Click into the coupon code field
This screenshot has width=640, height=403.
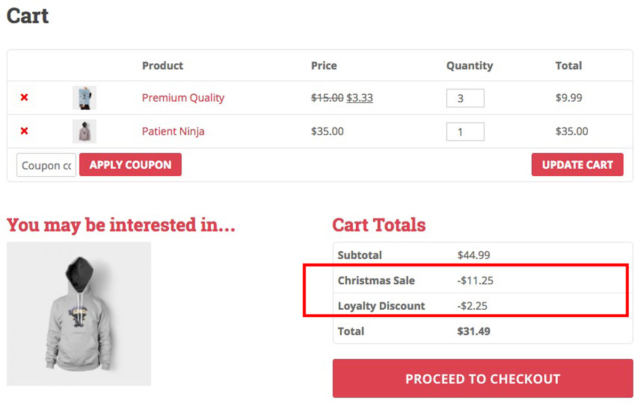coord(46,166)
